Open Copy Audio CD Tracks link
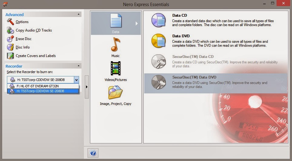 click(x=34, y=30)
